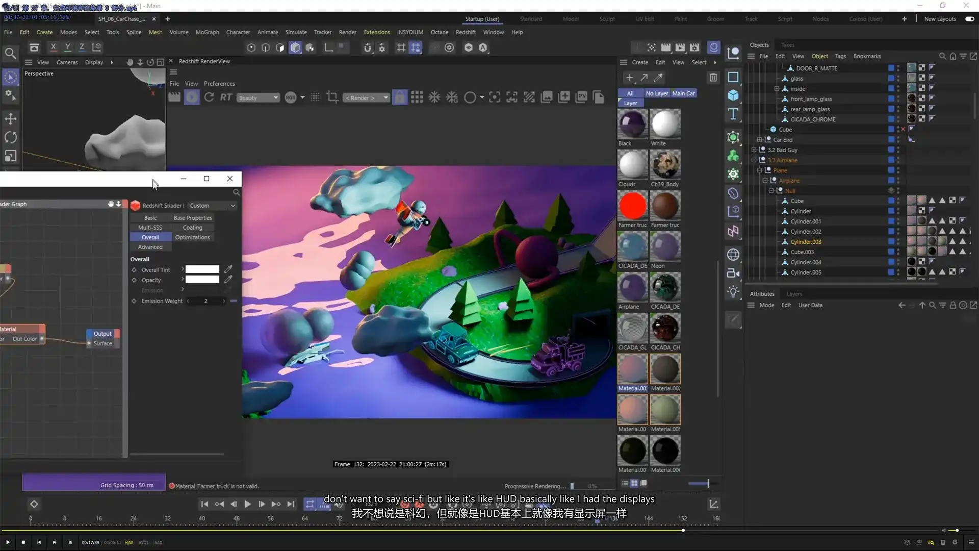Select the Scale tool
This screenshot has width=979, height=551.
pyautogui.click(x=11, y=156)
